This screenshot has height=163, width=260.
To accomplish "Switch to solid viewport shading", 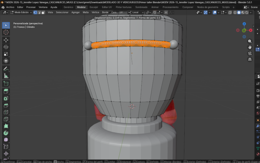I will point(239,12).
